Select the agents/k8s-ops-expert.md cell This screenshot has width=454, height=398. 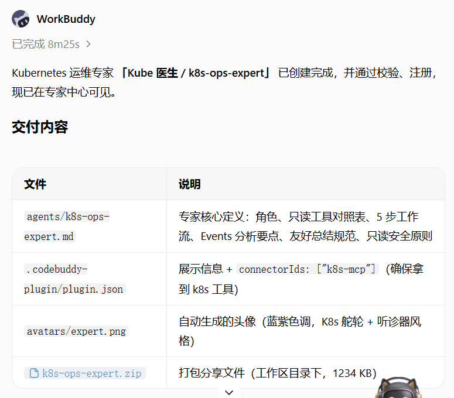(89, 226)
